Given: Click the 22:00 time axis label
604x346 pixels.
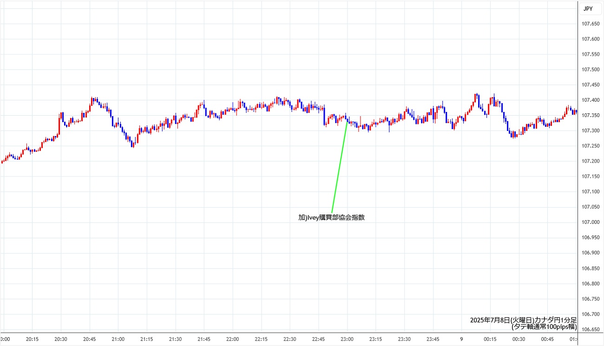Looking at the screenshot, I should 232,339.
